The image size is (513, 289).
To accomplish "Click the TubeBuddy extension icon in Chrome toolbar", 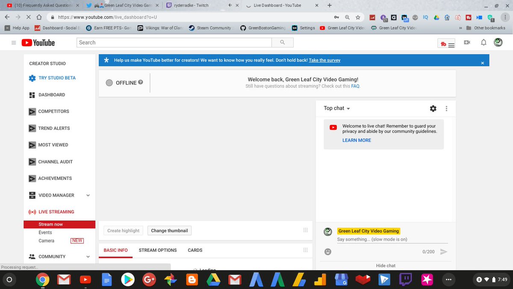I will pyautogui.click(x=469, y=18).
